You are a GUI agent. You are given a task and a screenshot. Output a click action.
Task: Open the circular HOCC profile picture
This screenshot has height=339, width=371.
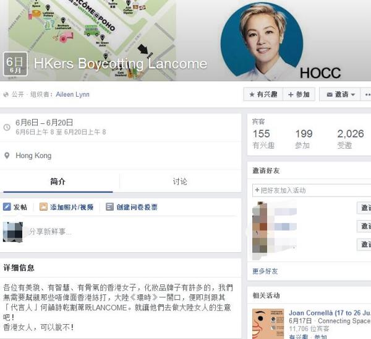point(262,40)
